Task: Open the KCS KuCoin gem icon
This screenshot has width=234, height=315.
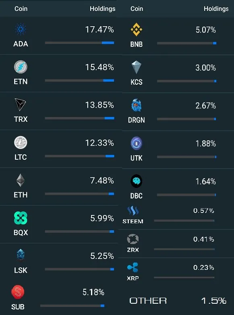Action: tap(136, 67)
